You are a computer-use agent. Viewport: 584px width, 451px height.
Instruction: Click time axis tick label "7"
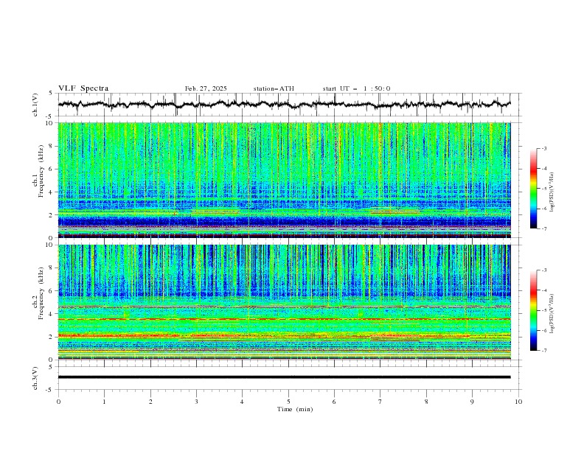click(x=380, y=402)
